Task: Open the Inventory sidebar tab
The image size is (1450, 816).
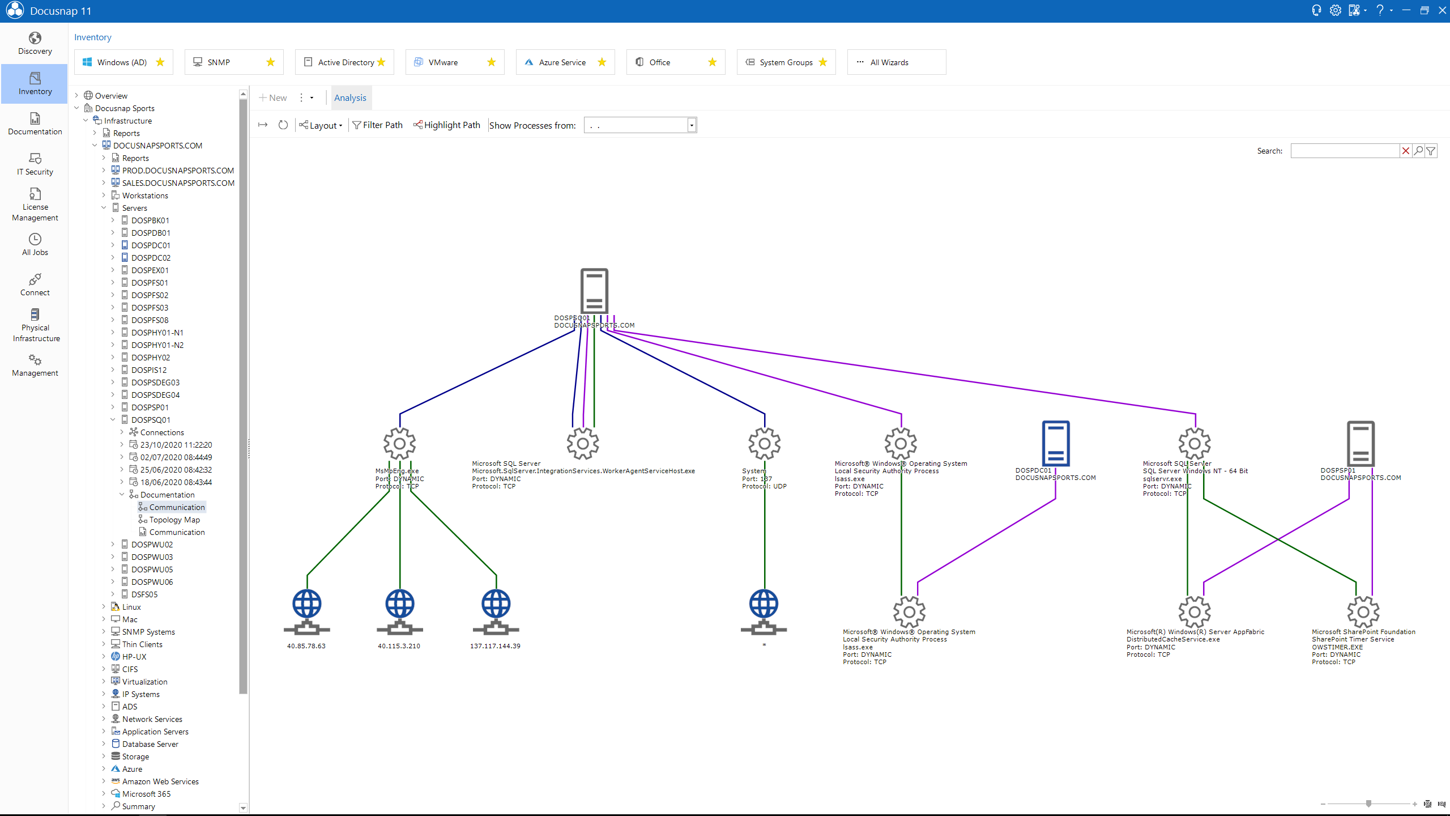Action: pos(35,84)
